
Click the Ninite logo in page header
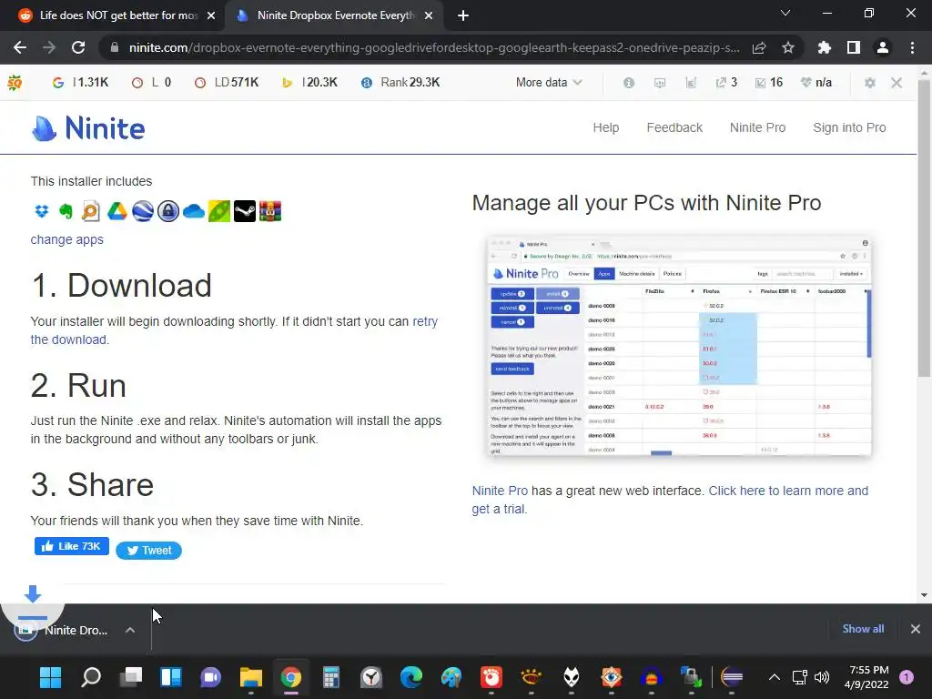[88, 127]
